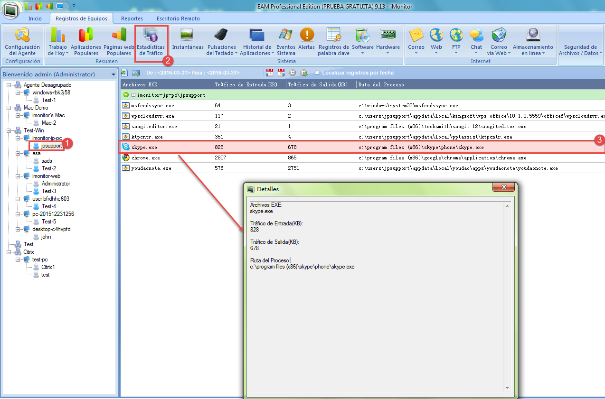Select the chrome.exe row
Screen dimensions: 605x399
tap(363, 158)
